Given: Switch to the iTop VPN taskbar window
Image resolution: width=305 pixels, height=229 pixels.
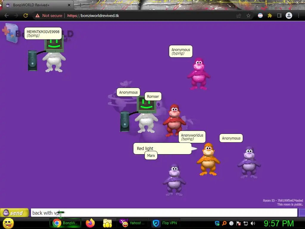Looking at the screenshot, I should point(164,223).
